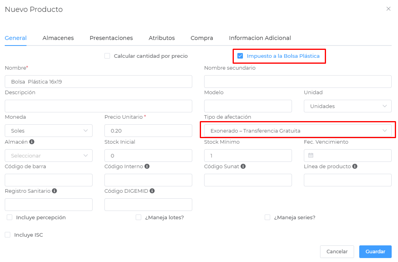Screen dimensions: 398x262
Task: Enable the ¿Maneja lotes? checkbox
Action: (138, 217)
